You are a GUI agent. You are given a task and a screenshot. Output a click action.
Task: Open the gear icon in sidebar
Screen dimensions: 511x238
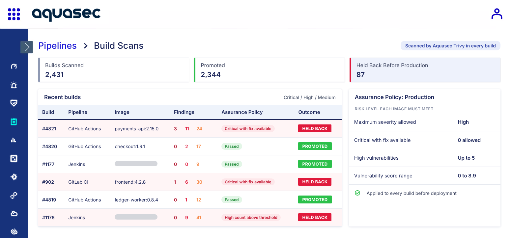click(x=14, y=177)
